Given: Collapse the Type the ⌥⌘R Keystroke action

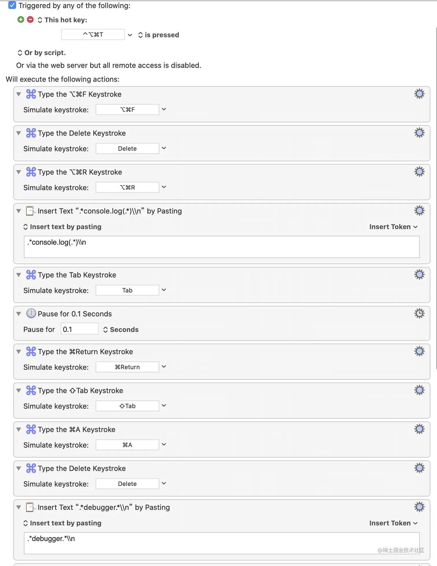Looking at the screenshot, I should [x=19, y=172].
